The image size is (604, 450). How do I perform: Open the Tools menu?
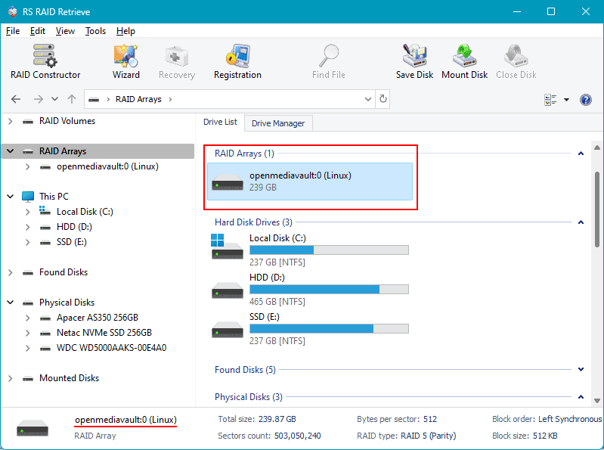[x=95, y=31]
